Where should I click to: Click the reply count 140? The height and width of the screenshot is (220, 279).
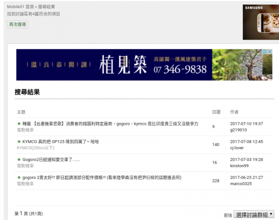(216, 145)
